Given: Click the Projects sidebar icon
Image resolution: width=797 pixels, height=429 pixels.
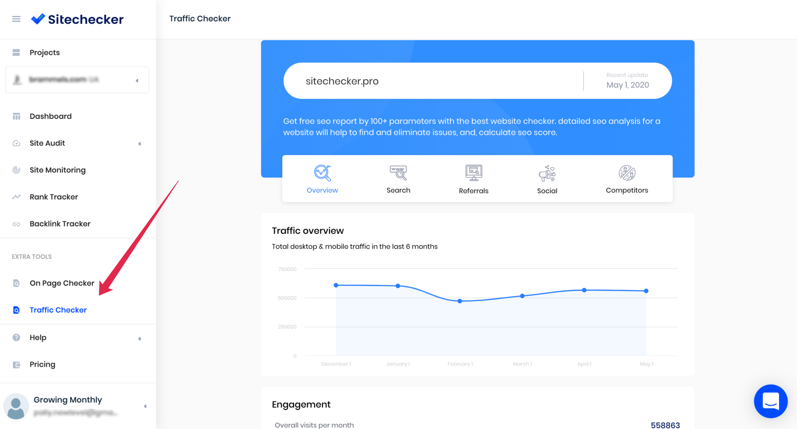Looking at the screenshot, I should (x=16, y=52).
